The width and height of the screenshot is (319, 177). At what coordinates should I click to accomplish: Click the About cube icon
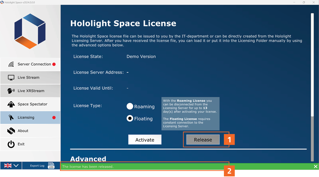tap(11, 131)
